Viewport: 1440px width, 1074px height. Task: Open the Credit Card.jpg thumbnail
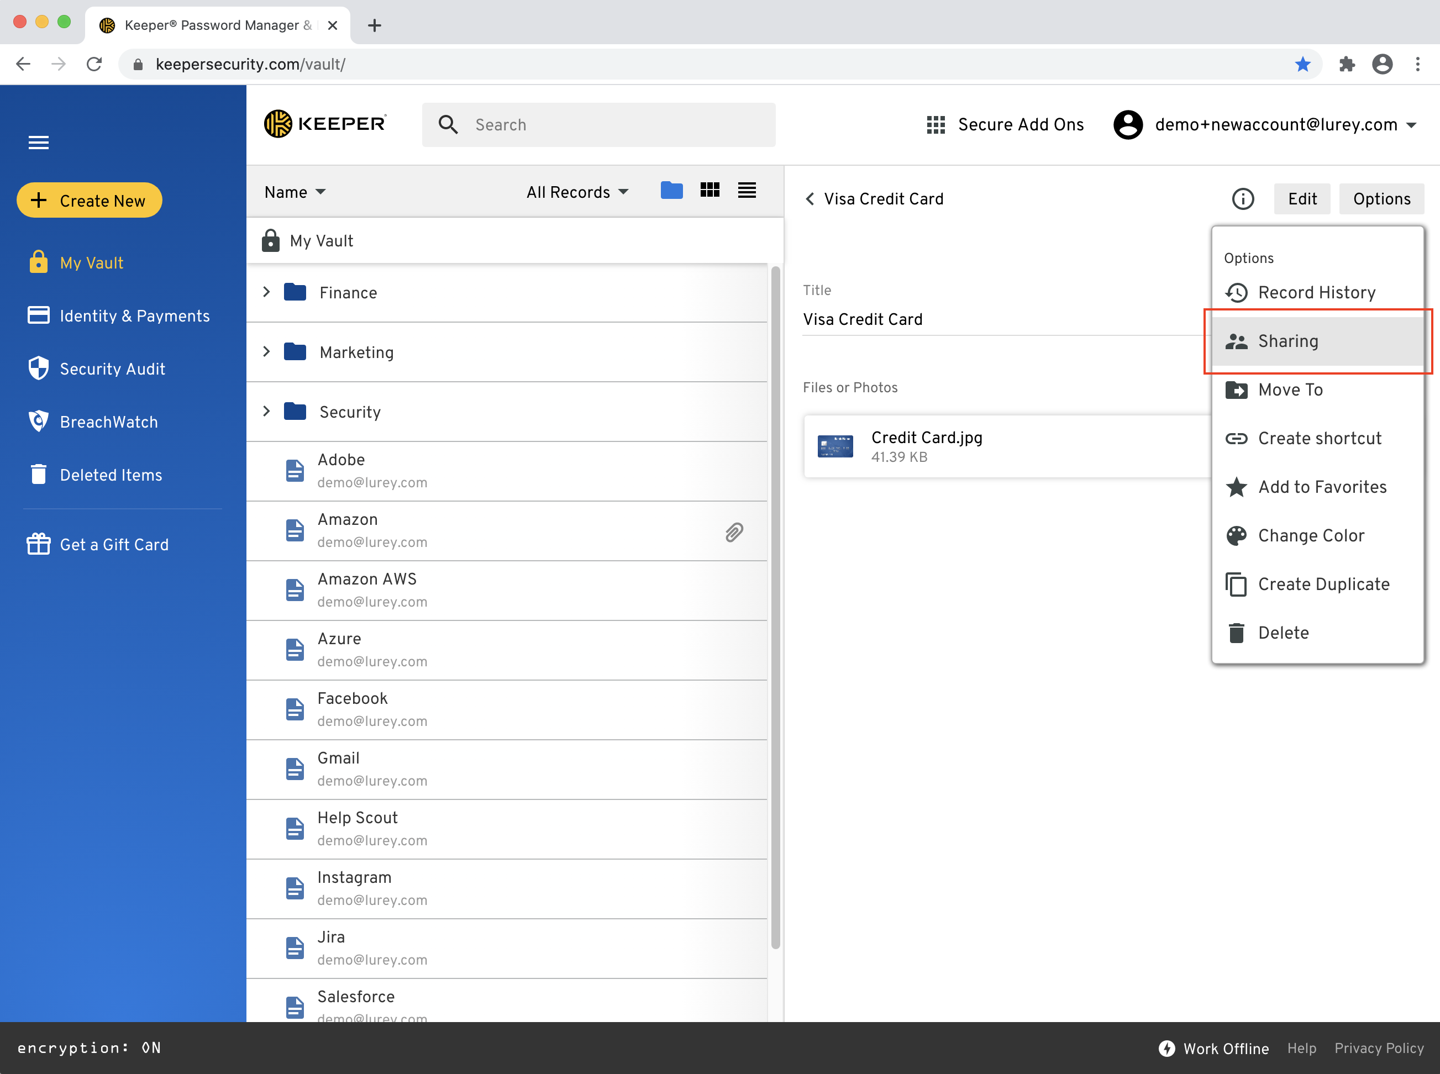[835, 446]
